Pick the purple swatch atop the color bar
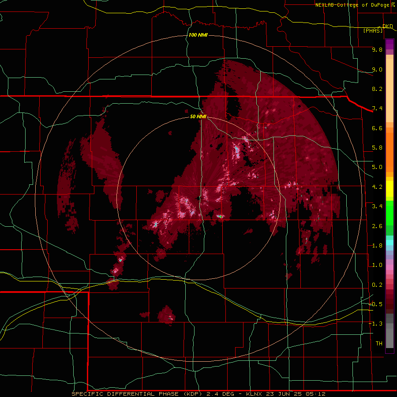The image size is (397, 397). click(390, 44)
